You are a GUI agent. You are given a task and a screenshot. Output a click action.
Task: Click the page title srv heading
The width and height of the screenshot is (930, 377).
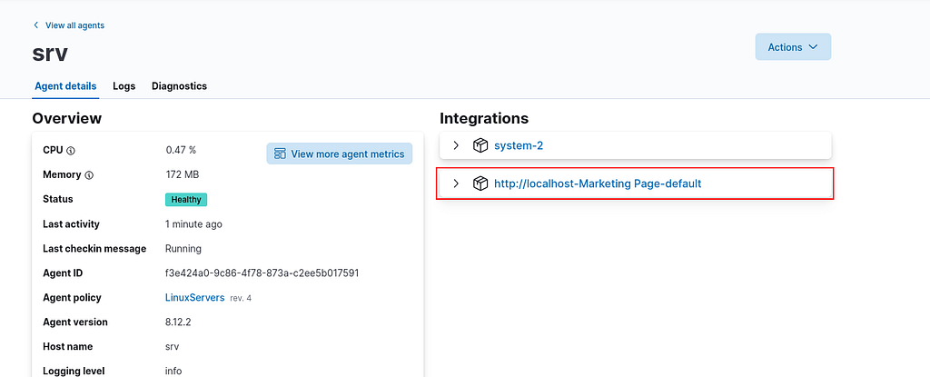(x=51, y=53)
